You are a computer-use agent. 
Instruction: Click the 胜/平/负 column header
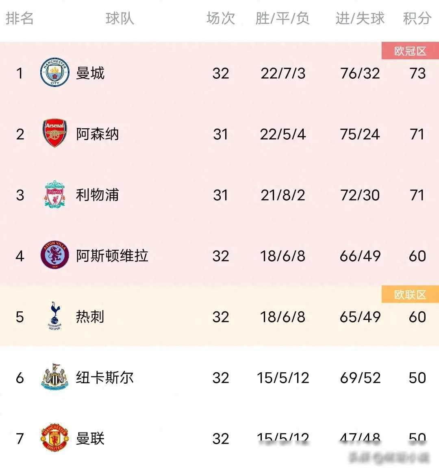point(283,19)
